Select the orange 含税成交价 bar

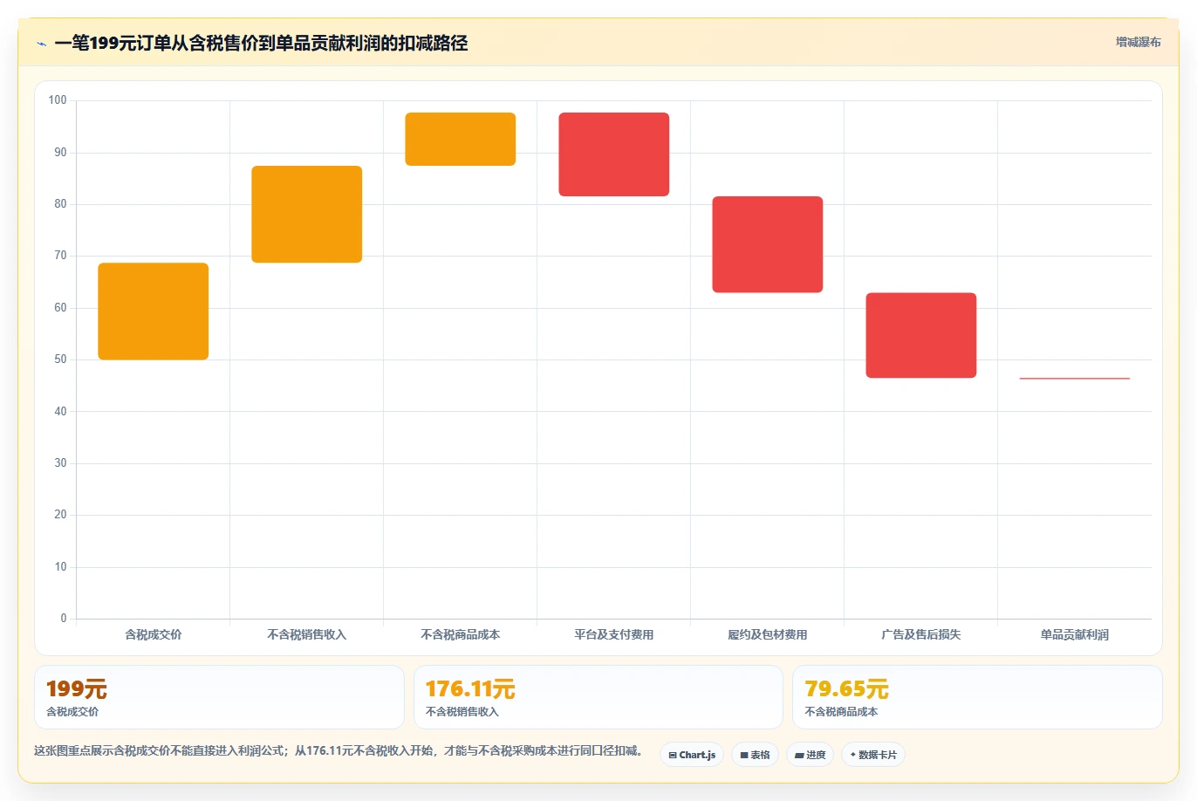coord(154,311)
